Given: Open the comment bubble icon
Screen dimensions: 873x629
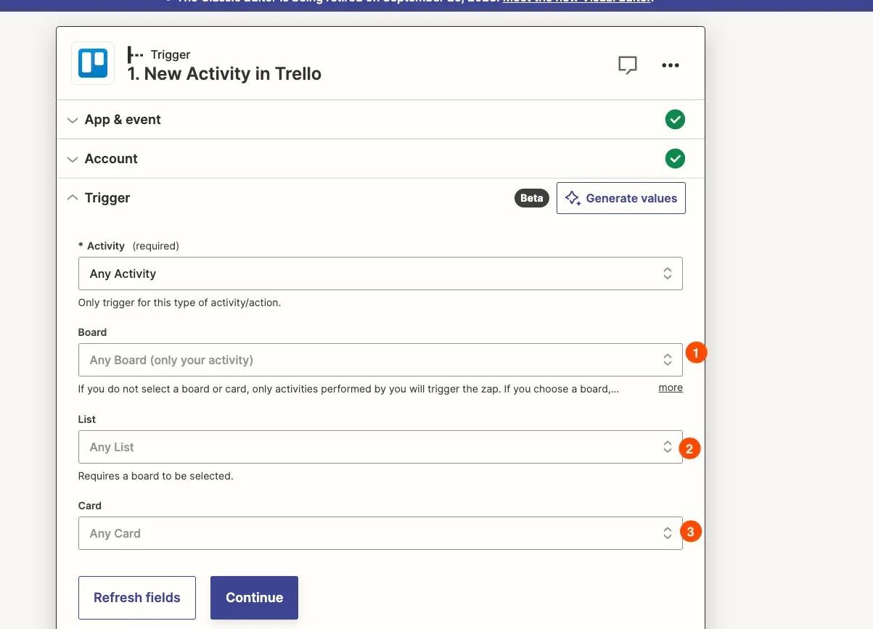Looking at the screenshot, I should [x=628, y=65].
